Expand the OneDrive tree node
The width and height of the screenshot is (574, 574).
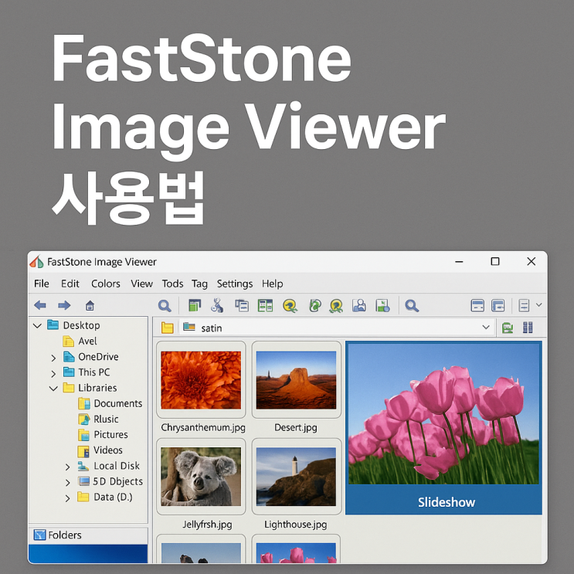(x=53, y=357)
